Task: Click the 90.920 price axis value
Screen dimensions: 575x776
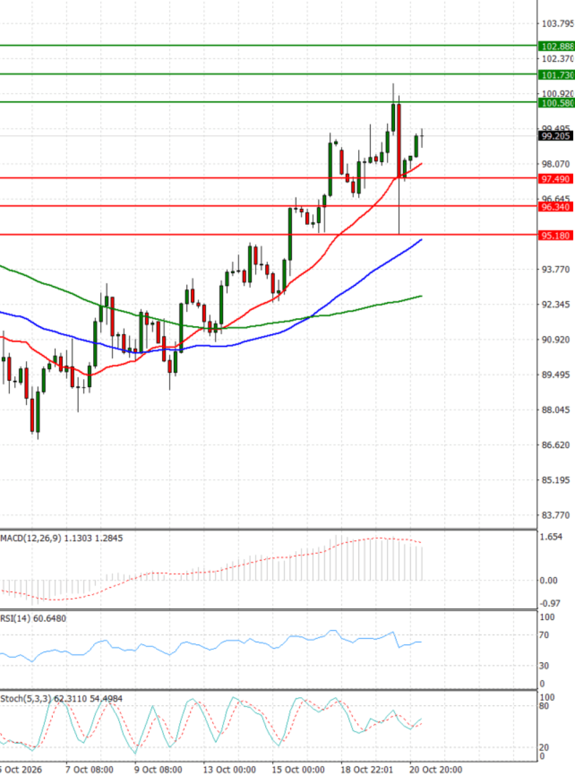Action: [x=556, y=339]
